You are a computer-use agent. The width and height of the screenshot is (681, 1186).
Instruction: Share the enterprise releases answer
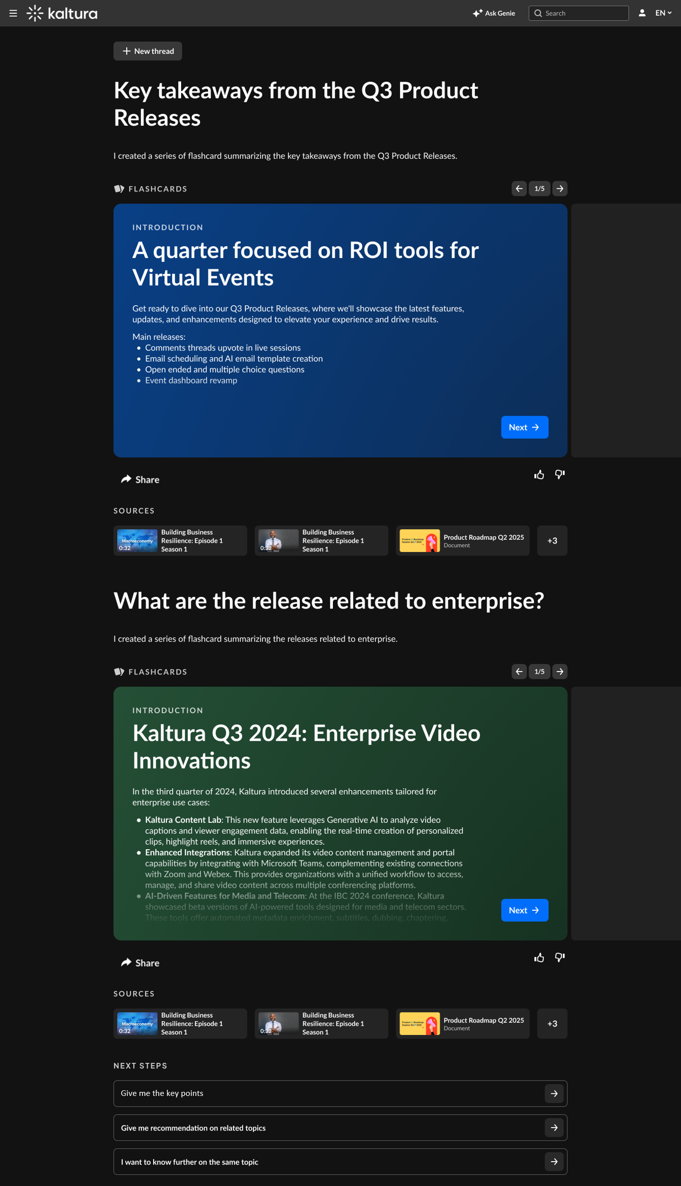[x=140, y=963]
